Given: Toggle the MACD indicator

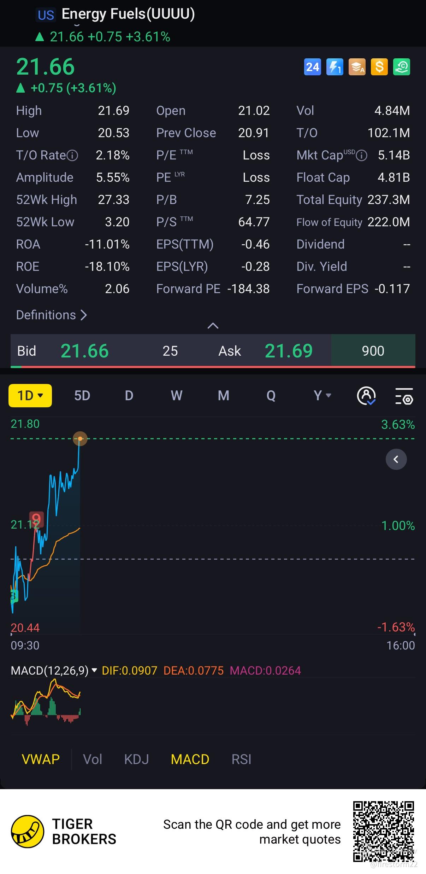Looking at the screenshot, I should 190,759.
